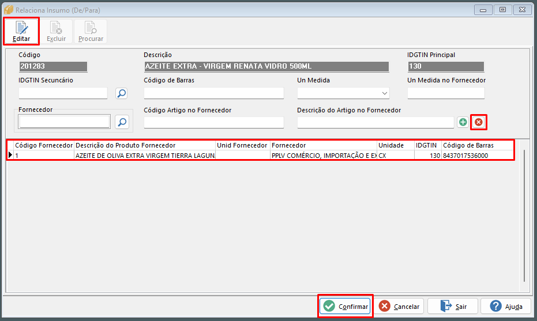This screenshot has height=321, width=537.
Task: Click the Código Fornecedor column header
Action: (44, 145)
